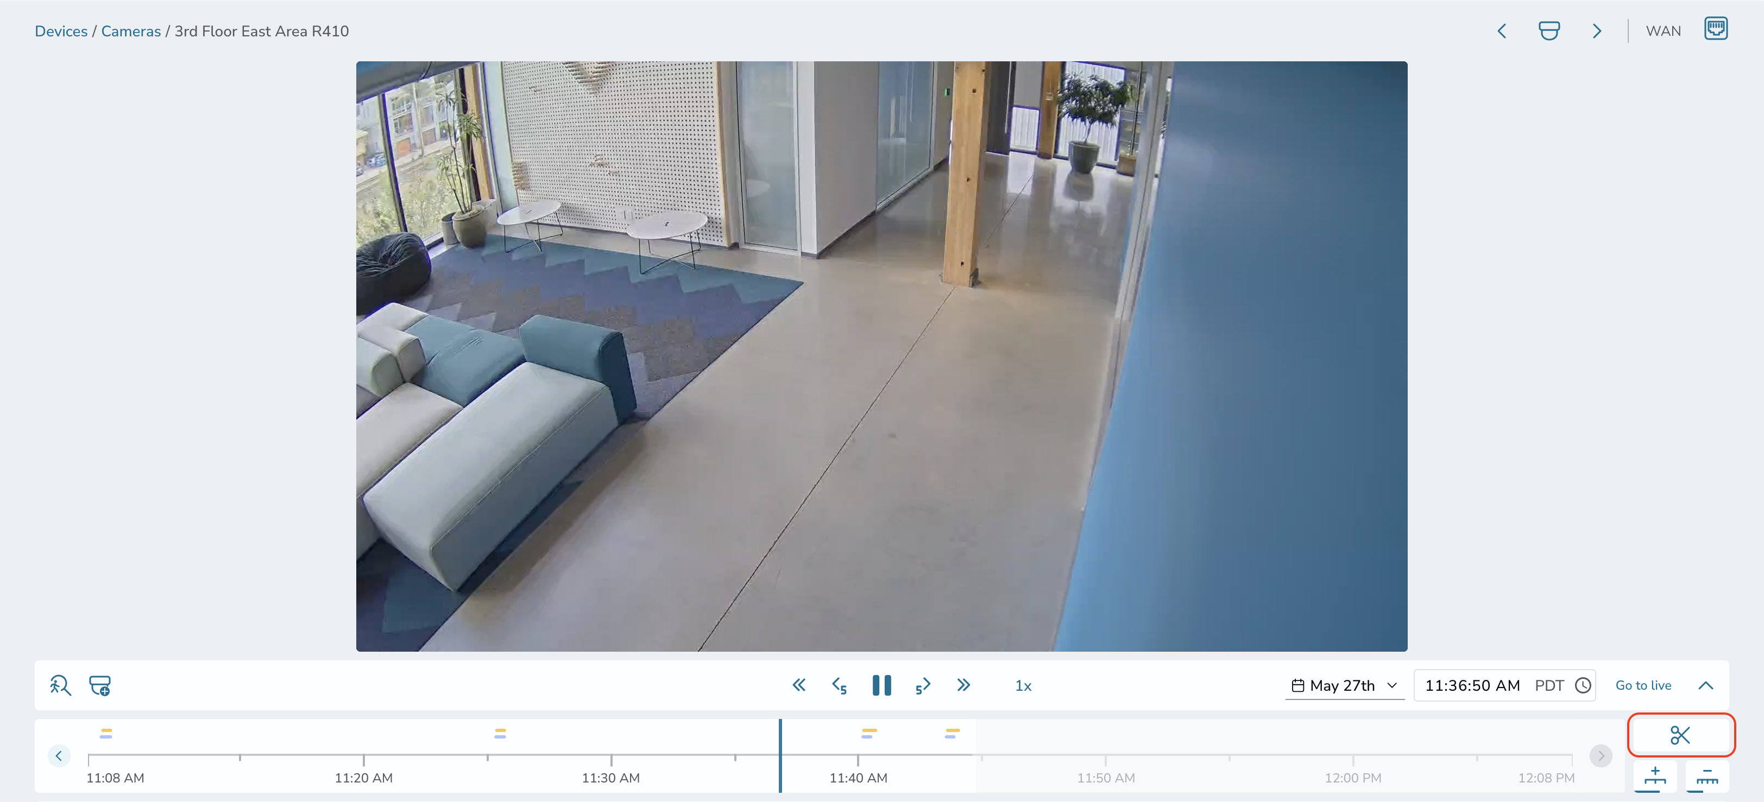Jump to 11:20 AM on the timeline
The height and width of the screenshot is (802, 1764).
pyautogui.click(x=364, y=778)
